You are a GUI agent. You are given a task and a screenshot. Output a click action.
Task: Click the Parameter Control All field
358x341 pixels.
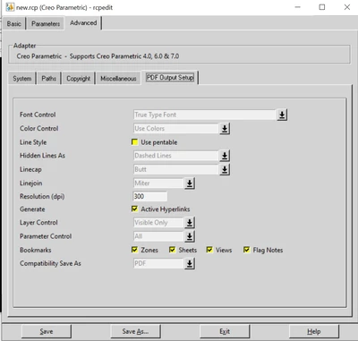[x=158, y=236]
